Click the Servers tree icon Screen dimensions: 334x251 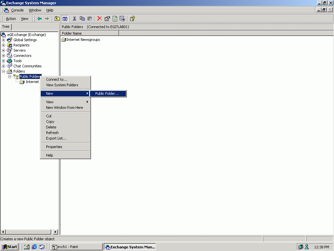click(x=9, y=50)
